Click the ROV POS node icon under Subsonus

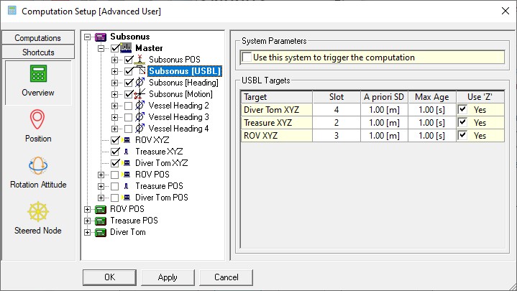126,175
